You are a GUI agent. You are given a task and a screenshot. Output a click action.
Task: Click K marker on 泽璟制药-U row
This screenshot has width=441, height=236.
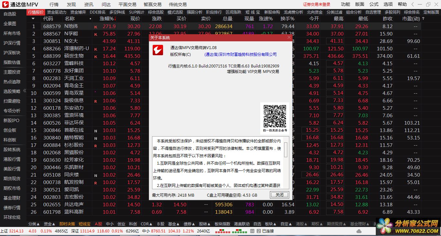point(96,49)
